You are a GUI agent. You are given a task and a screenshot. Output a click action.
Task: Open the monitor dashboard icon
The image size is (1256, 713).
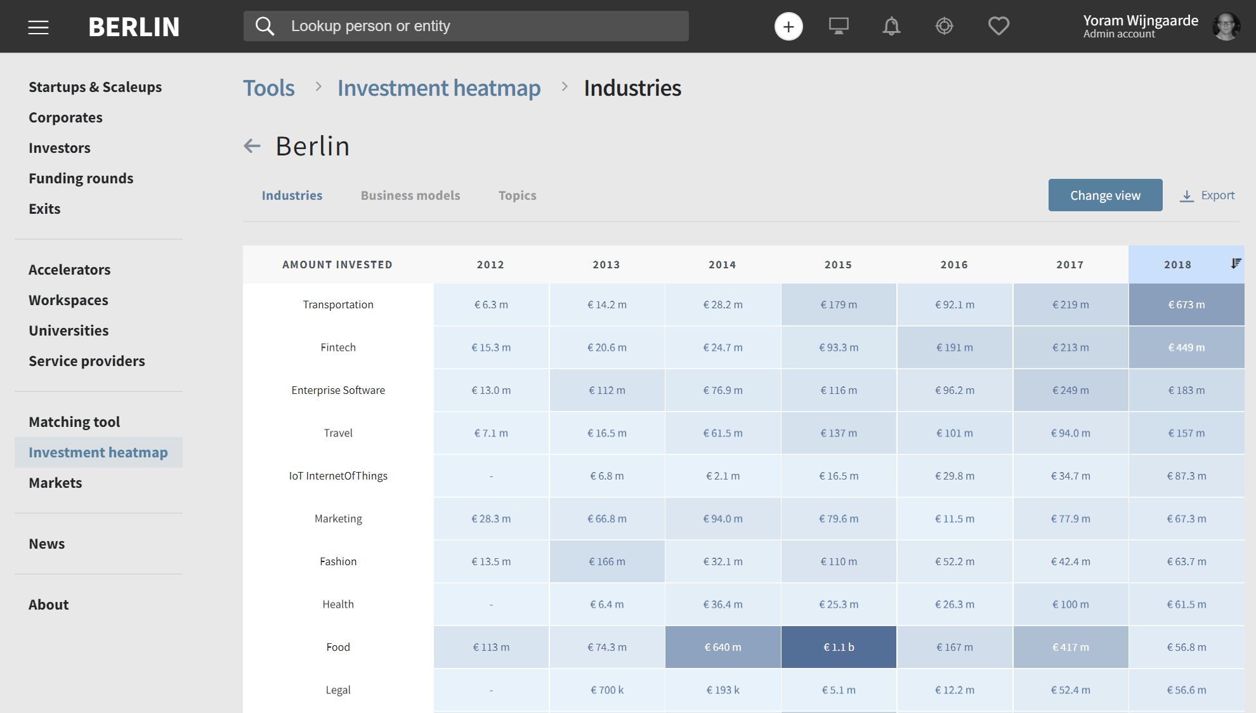pyautogui.click(x=839, y=27)
